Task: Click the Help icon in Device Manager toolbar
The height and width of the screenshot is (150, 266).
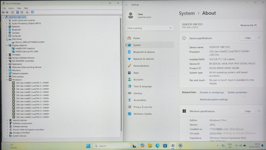Action: [x=18, y=12]
